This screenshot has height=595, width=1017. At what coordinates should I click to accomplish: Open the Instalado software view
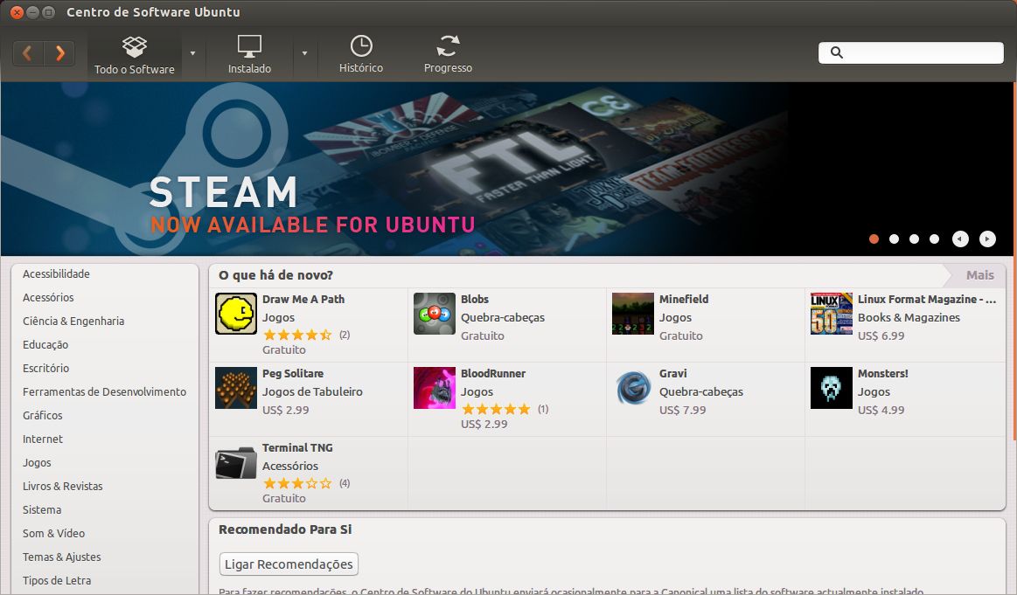tap(249, 54)
